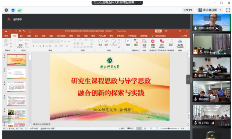Click the 操作说明搜索 search box
The width and height of the screenshot is (232, 139).
pos(159,36)
